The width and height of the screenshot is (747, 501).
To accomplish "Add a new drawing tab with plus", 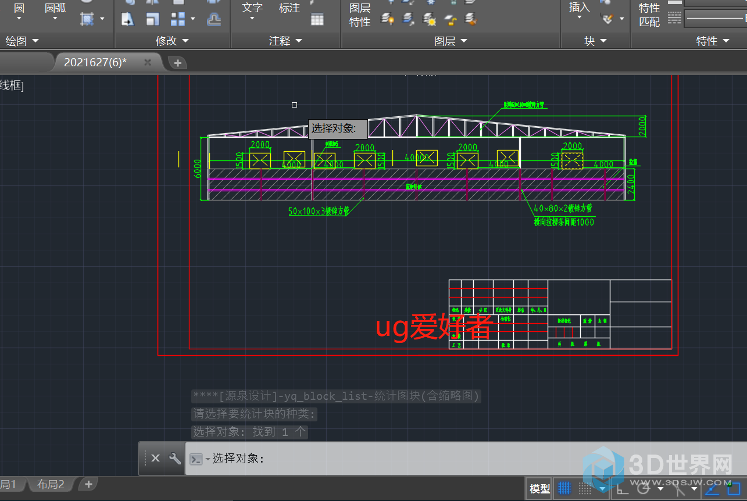I will pos(178,63).
